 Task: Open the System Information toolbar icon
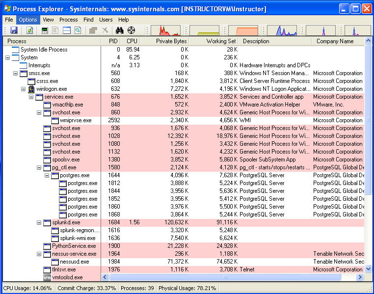(x=45, y=30)
